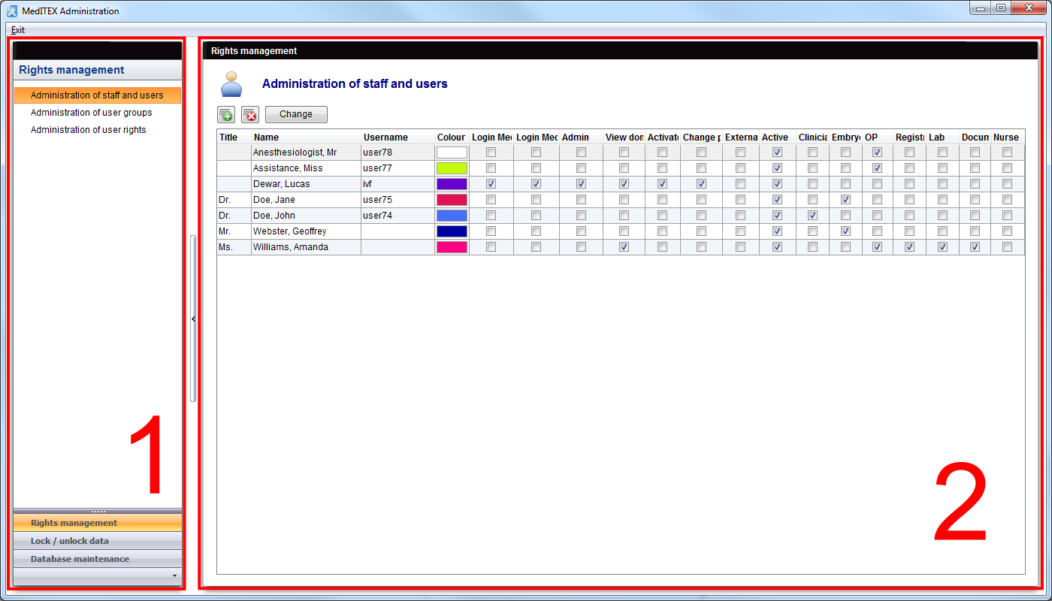Toggle Embryologist checkbox for Doe, Jane
This screenshot has width=1052, height=601.
click(x=845, y=200)
